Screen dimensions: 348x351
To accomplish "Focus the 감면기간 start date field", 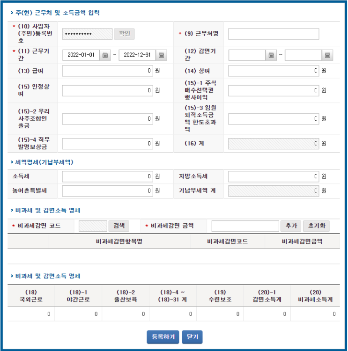I will pyautogui.click(x=247, y=55).
